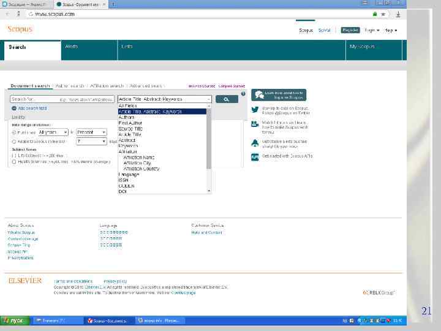
Task: Click the citation alerts bell icon
Action: 255,143
